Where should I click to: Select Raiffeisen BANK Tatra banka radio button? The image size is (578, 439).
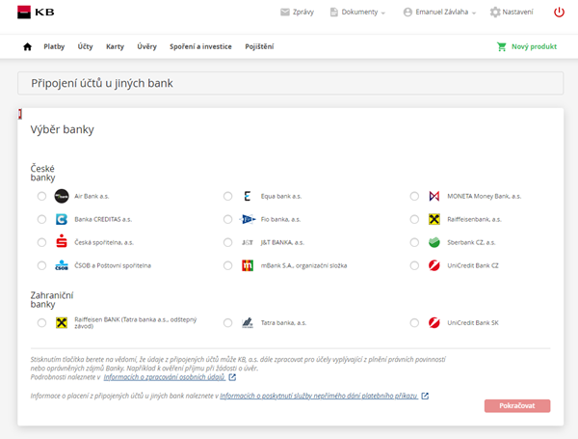tap(41, 322)
